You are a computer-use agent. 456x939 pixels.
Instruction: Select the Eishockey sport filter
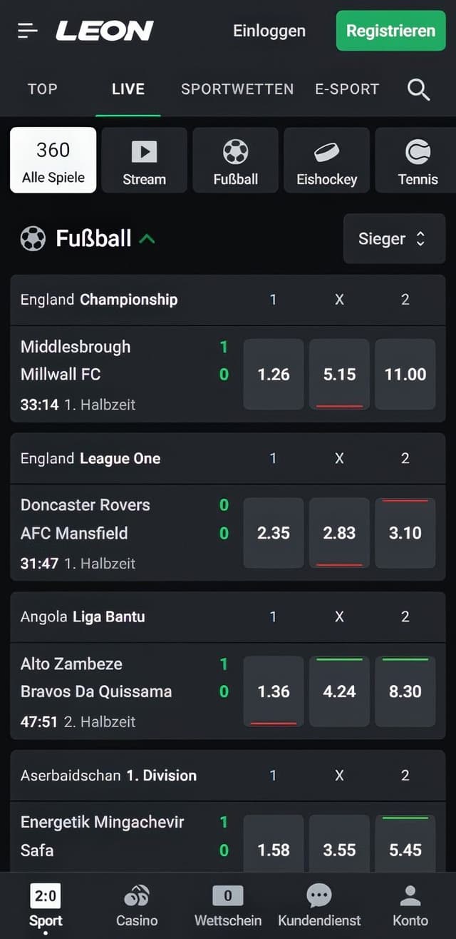click(326, 160)
